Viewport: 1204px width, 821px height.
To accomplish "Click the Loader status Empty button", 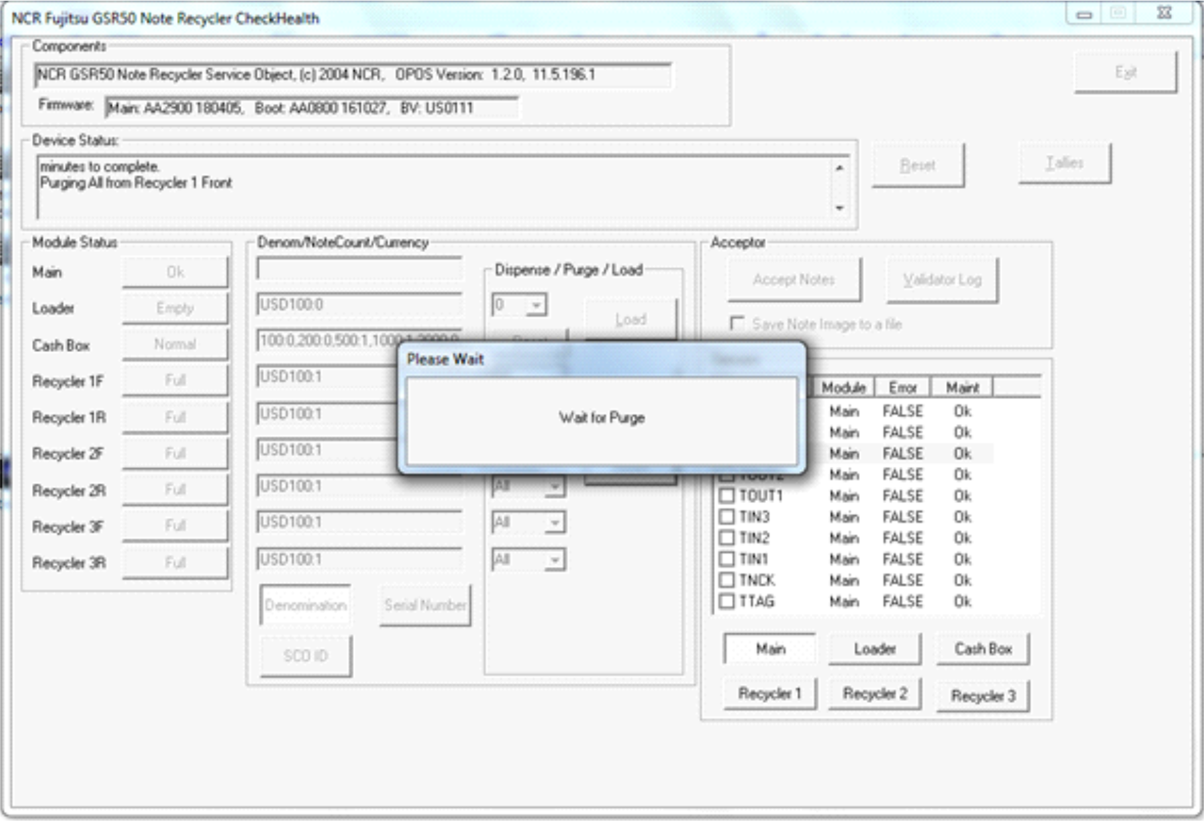I will 175,308.
